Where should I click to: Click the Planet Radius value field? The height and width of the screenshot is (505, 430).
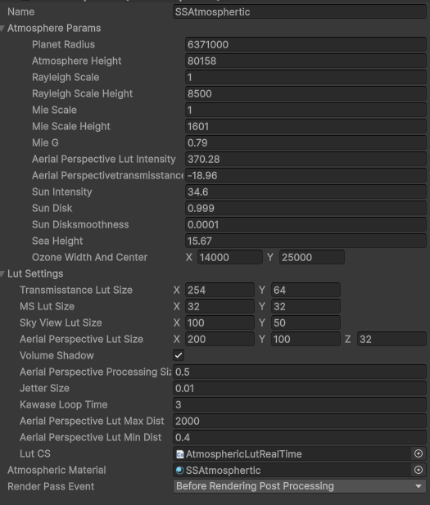click(306, 44)
